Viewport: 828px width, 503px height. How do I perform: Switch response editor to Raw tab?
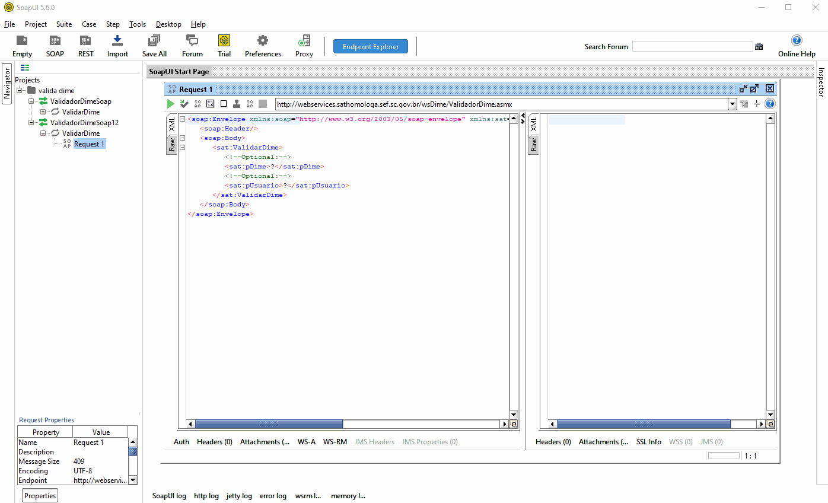(x=533, y=144)
